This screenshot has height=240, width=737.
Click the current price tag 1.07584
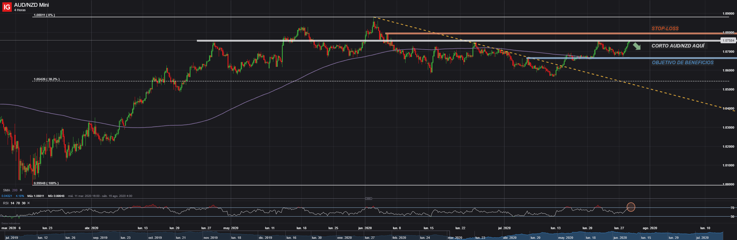728,40
